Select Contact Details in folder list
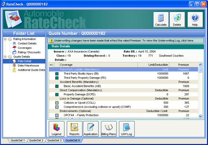 click(27, 44)
